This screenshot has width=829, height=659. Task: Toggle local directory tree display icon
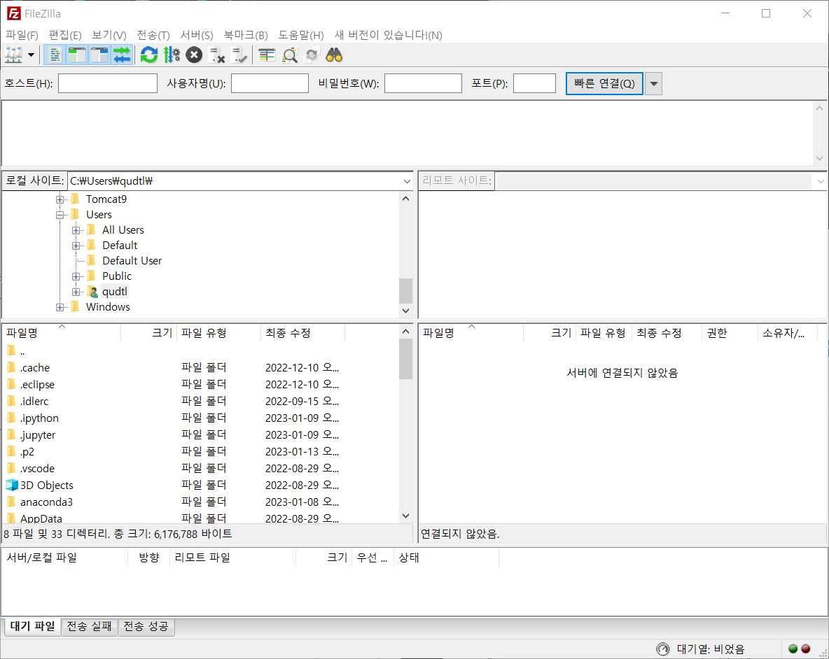[x=77, y=55]
